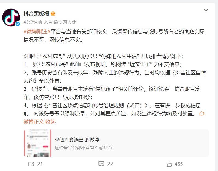Open the 抖音黑板报 username link
This screenshot has height=171, width=218.
[x=36, y=14]
